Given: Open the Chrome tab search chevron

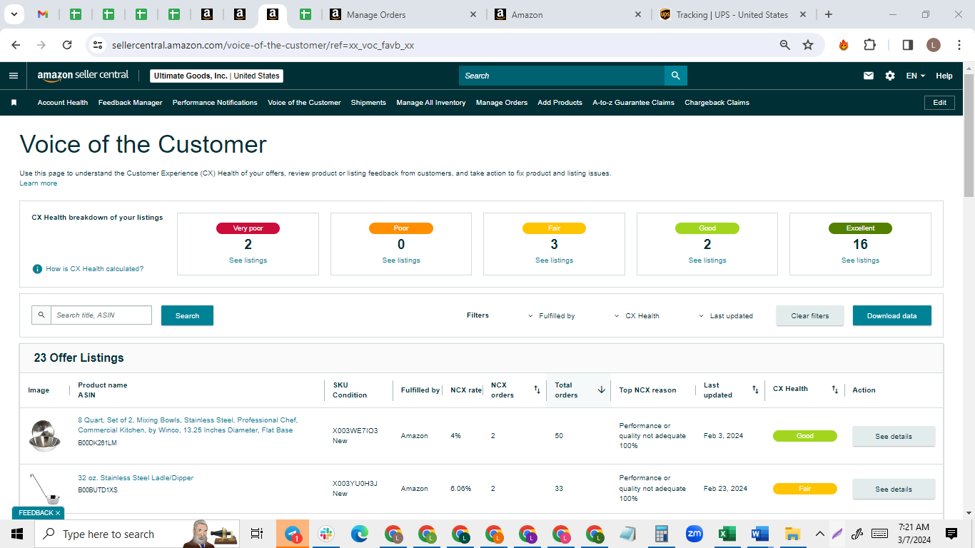Looking at the screenshot, I should tap(14, 14).
